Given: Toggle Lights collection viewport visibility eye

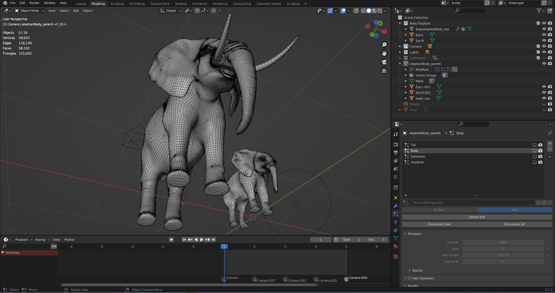Looking at the screenshot, I should tap(544, 52).
